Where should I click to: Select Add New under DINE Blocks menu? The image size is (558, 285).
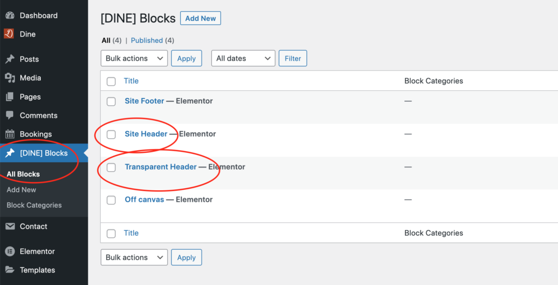click(x=21, y=190)
